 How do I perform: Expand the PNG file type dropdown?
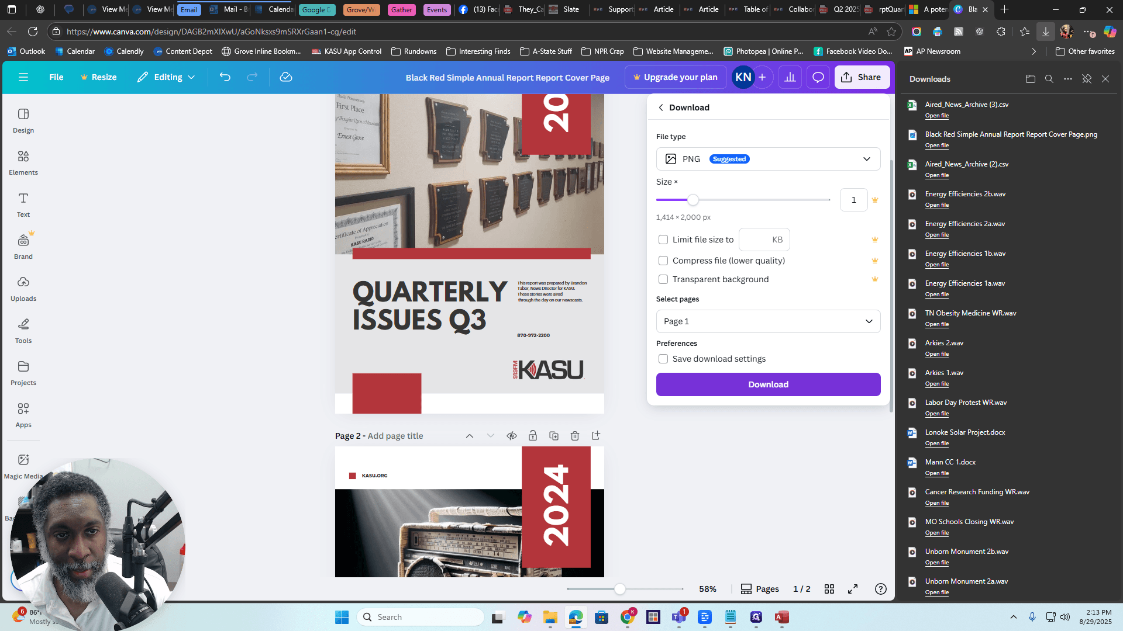(x=768, y=159)
